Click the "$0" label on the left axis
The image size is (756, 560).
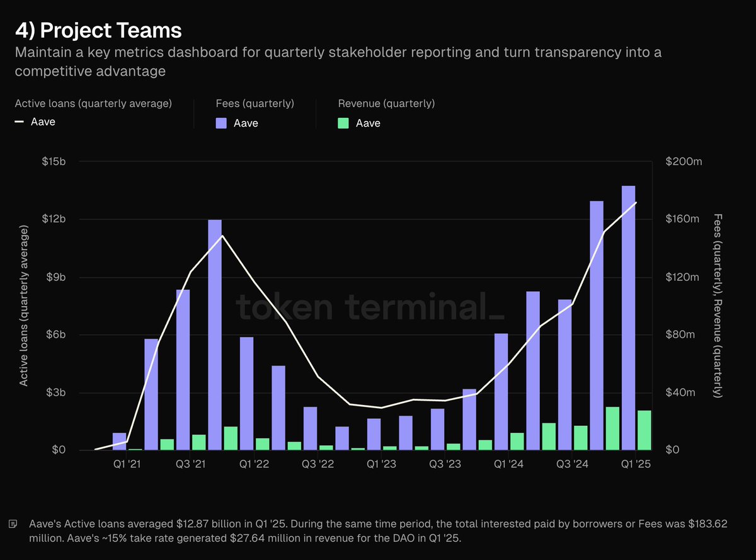[x=59, y=450]
